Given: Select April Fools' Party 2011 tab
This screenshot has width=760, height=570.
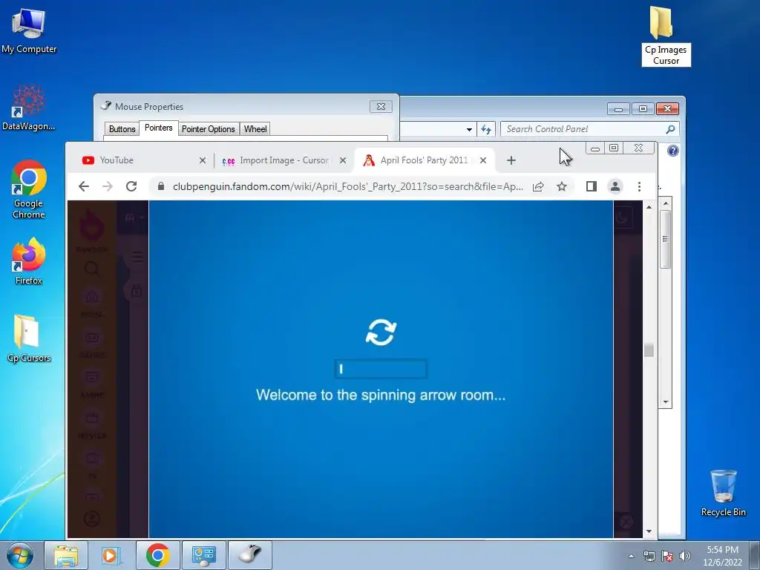Looking at the screenshot, I should pyautogui.click(x=423, y=160).
